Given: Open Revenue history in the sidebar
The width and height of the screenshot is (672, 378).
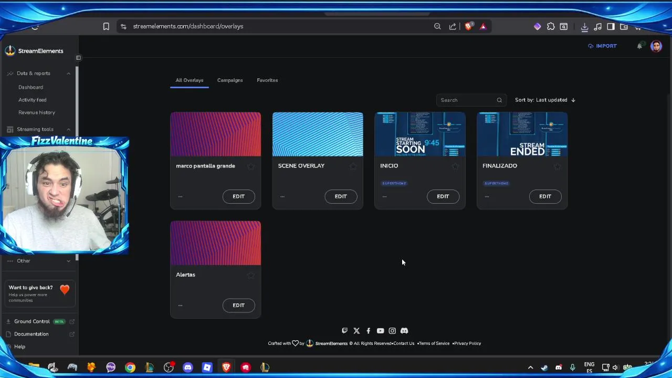Looking at the screenshot, I should [37, 112].
